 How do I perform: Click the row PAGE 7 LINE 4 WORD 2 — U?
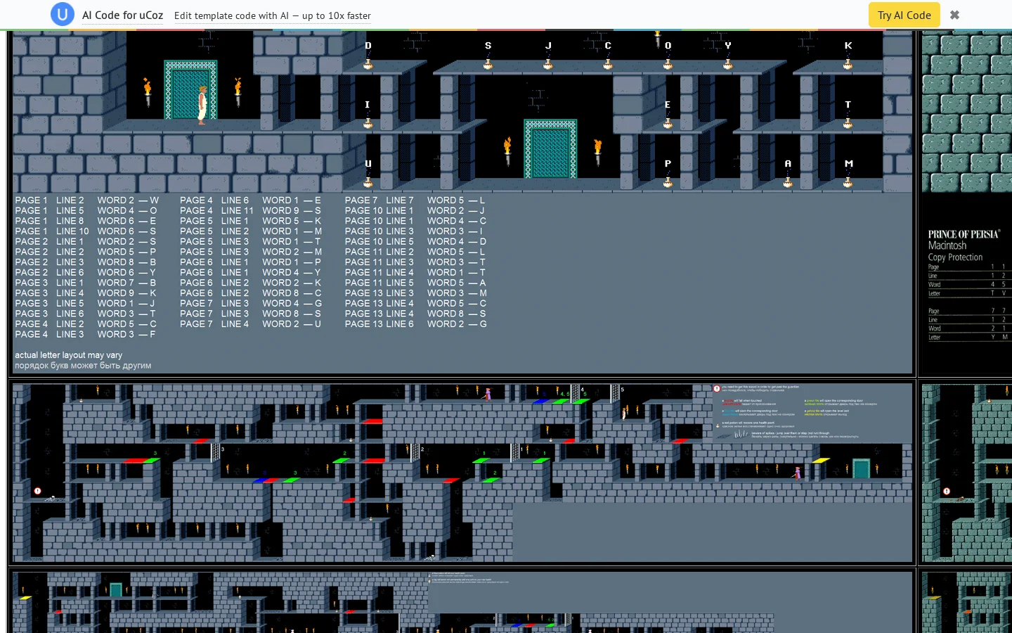[250, 324]
